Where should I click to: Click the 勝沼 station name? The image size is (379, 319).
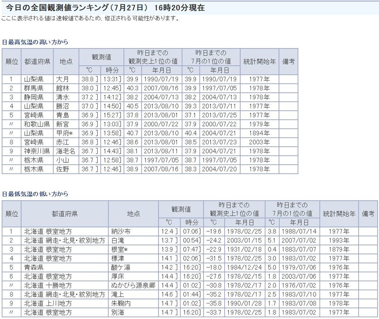63,106
